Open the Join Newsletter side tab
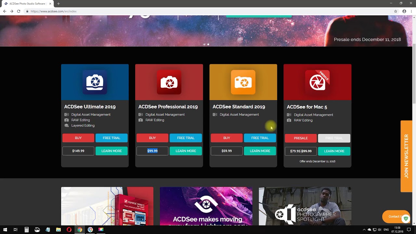Viewport: 416px width, 234px height. coord(406,156)
